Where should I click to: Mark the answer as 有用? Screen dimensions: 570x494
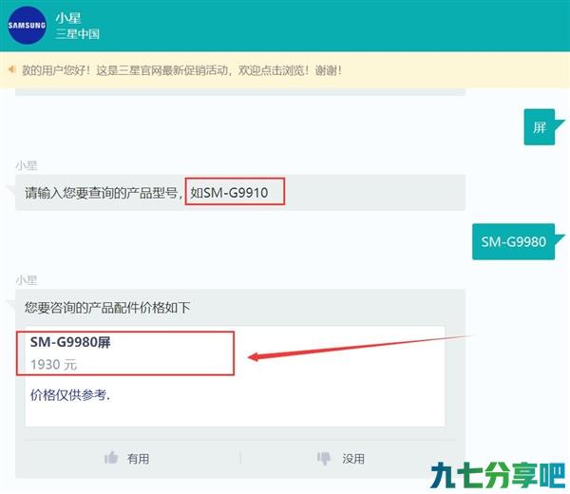[126, 458]
